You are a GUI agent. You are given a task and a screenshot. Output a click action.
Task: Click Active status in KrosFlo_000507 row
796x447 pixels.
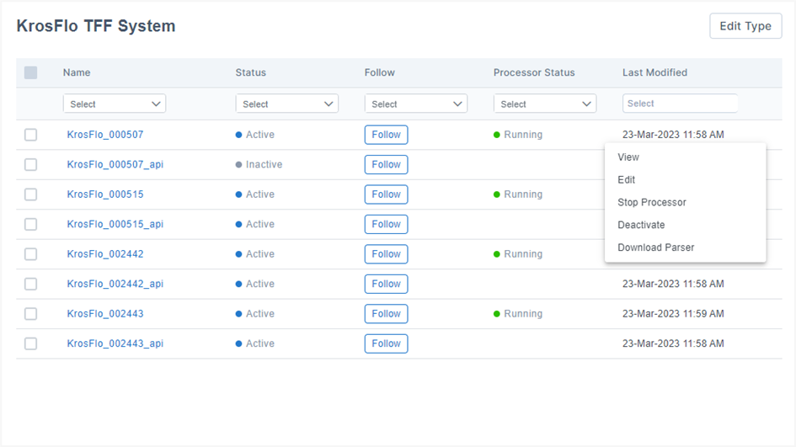click(255, 135)
